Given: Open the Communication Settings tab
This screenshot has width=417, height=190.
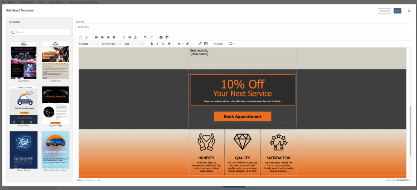Looking at the screenshot, I should pos(83,2).
